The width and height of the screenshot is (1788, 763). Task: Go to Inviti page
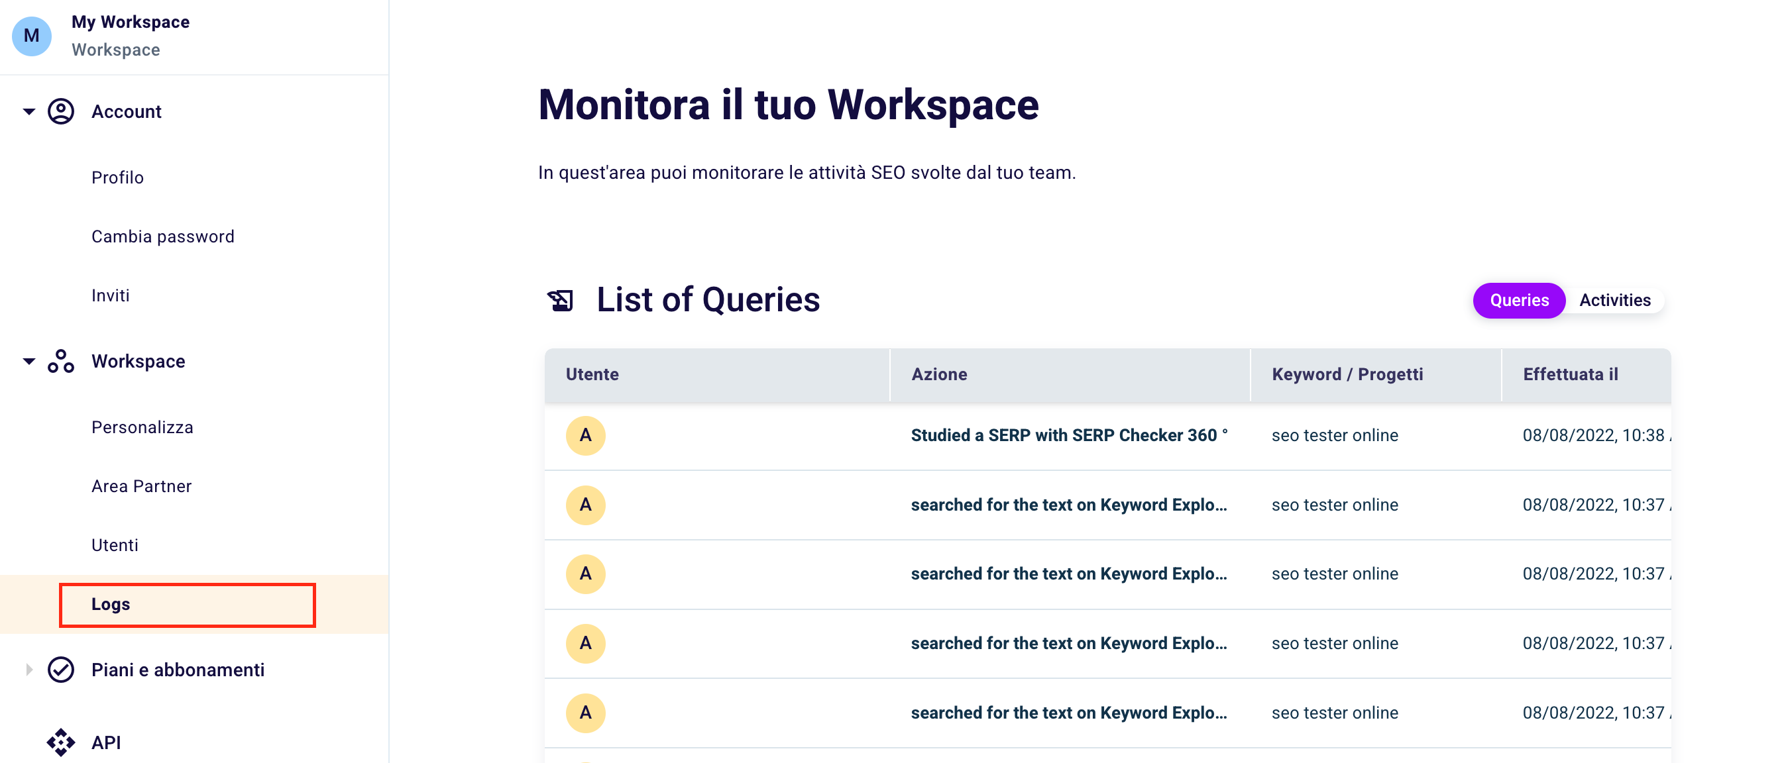[x=111, y=295]
